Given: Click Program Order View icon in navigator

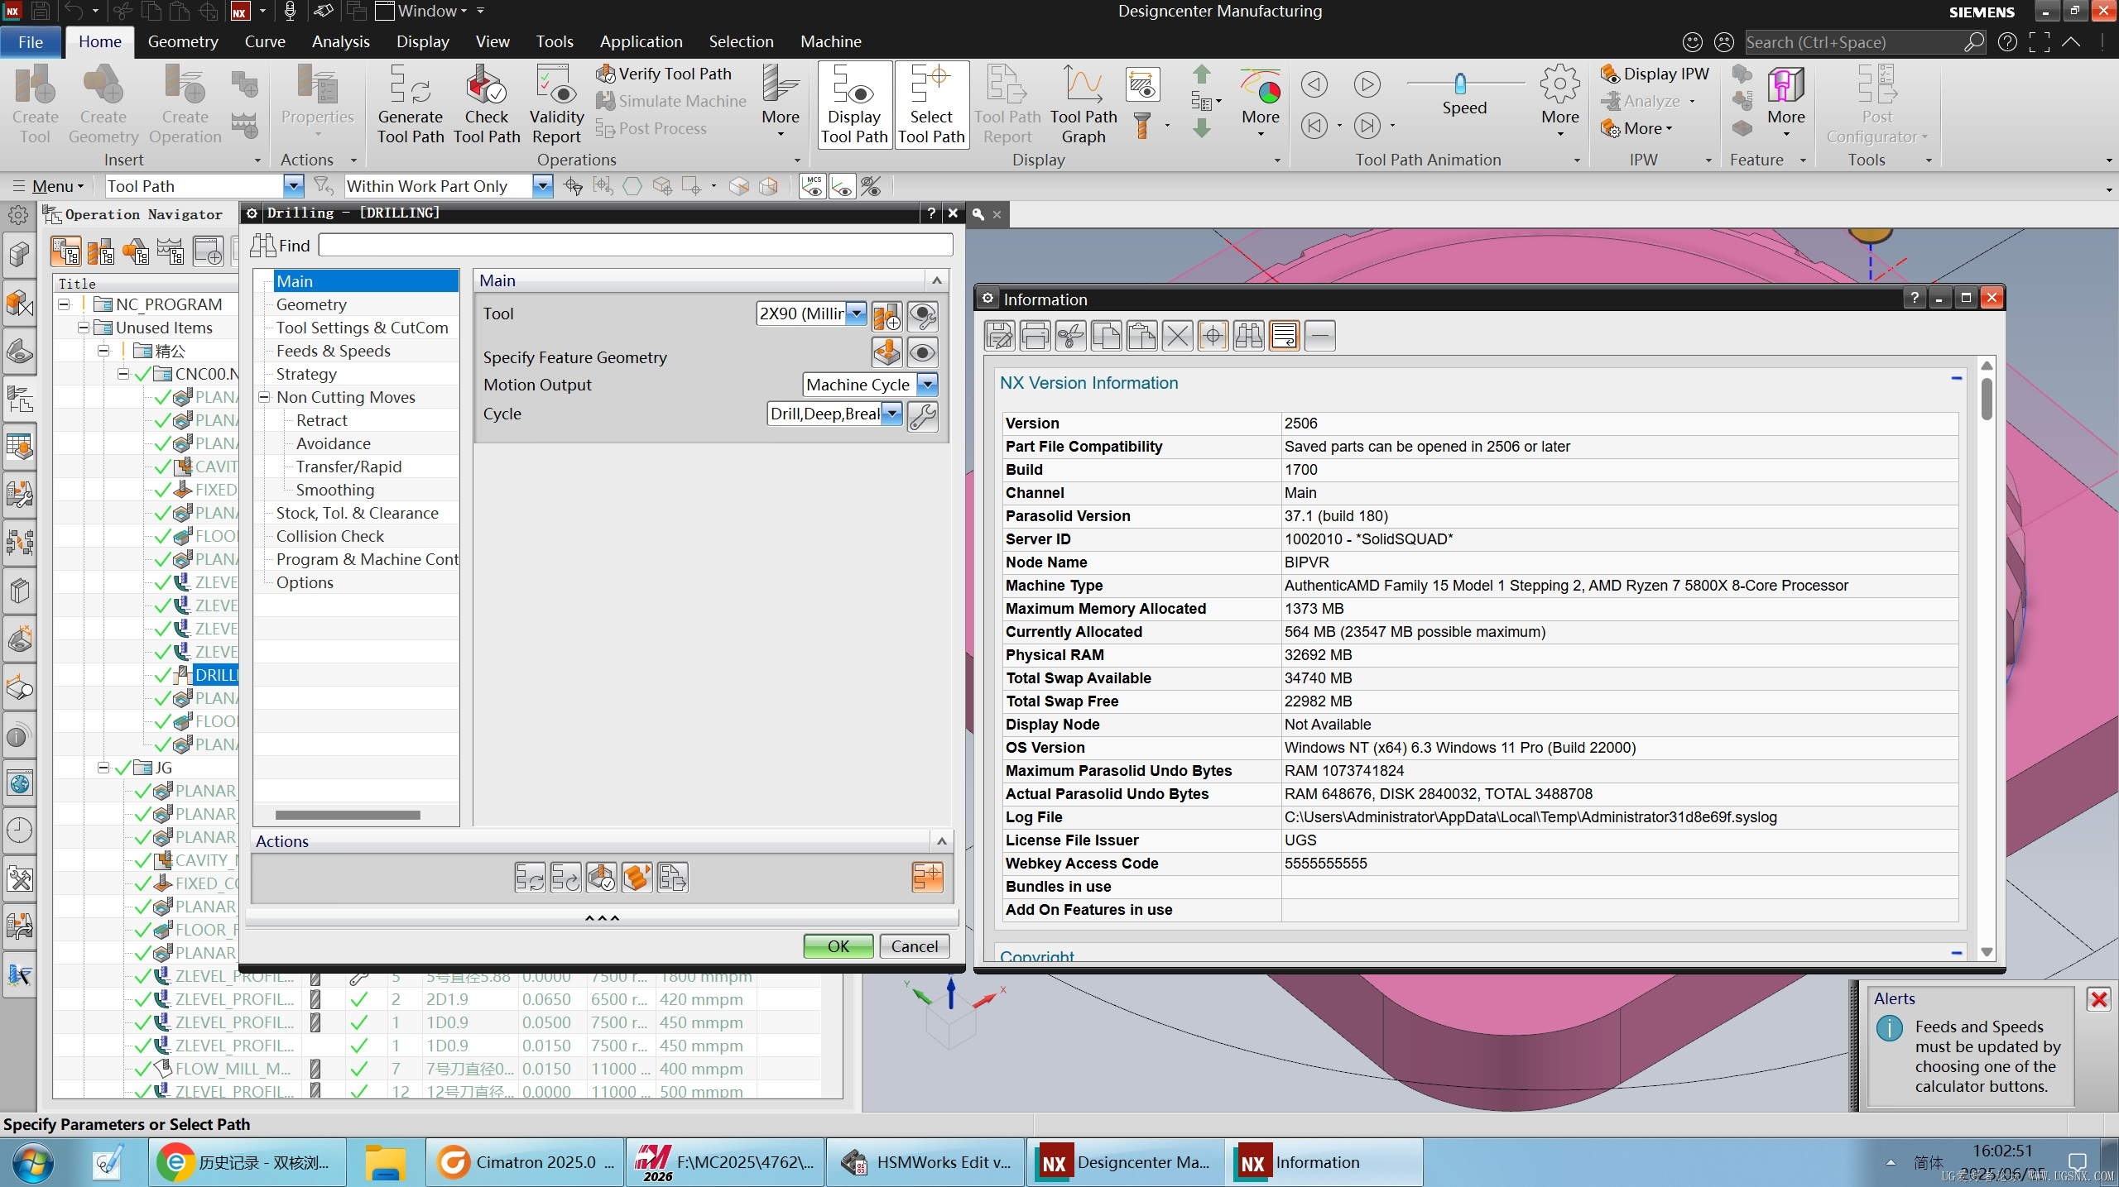Looking at the screenshot, I should point(65,251).
